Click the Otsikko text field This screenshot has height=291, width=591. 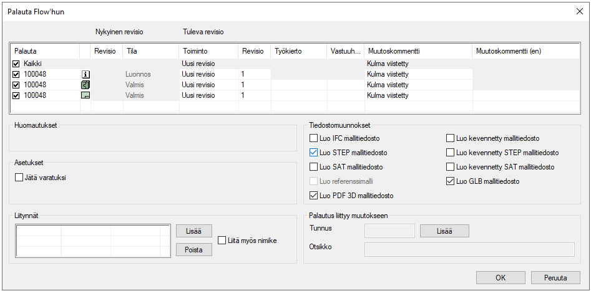click(469, 250)
